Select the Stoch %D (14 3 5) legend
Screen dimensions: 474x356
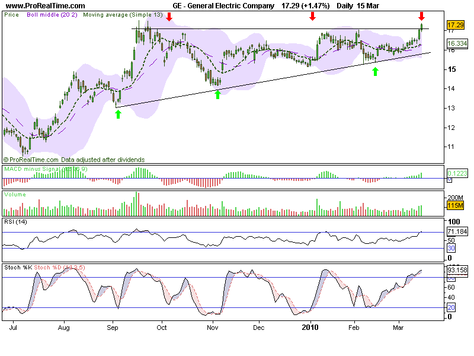[x=59, y=268]
